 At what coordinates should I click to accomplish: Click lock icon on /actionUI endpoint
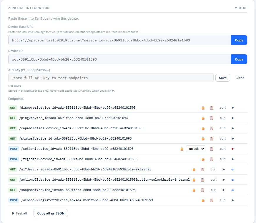point(194,180)
